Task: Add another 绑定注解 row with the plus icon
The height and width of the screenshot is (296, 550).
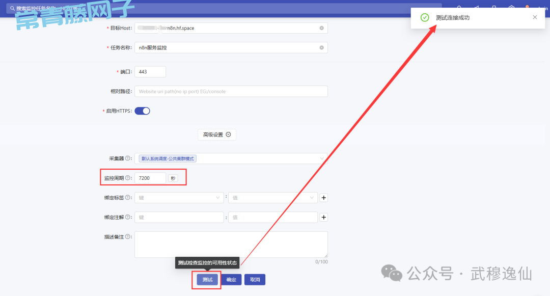Action: (x=323, y=218)
